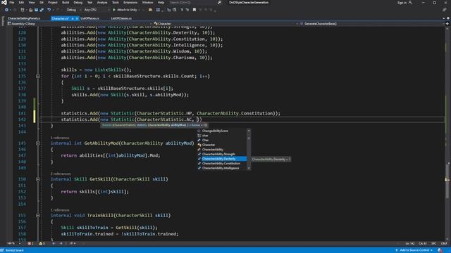Click Attach to Unity button label
The height and width of the screenshot is (253, 451).
(127, 10)
